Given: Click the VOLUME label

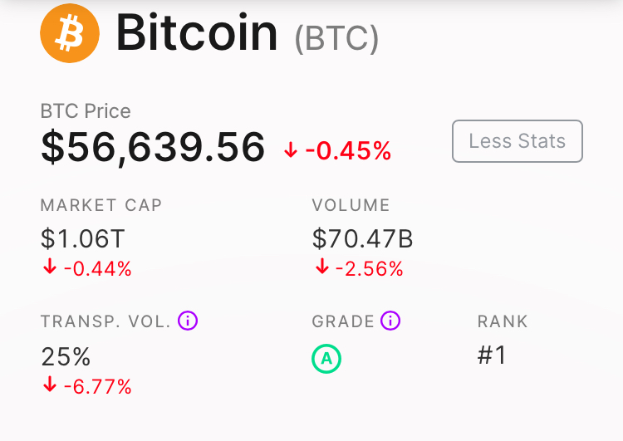Looking at the screenshot, I should point(351,205).
